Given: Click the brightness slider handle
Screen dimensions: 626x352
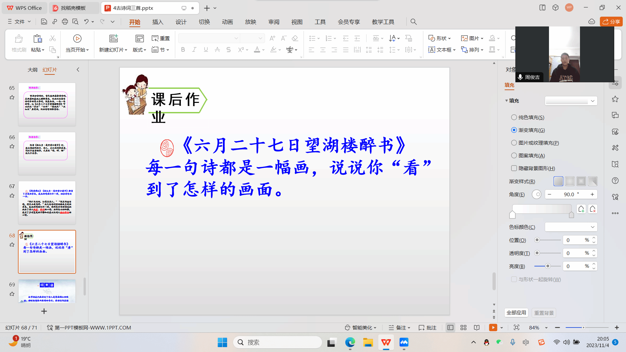Looking at the screenshot, I should tap(548, 266).
